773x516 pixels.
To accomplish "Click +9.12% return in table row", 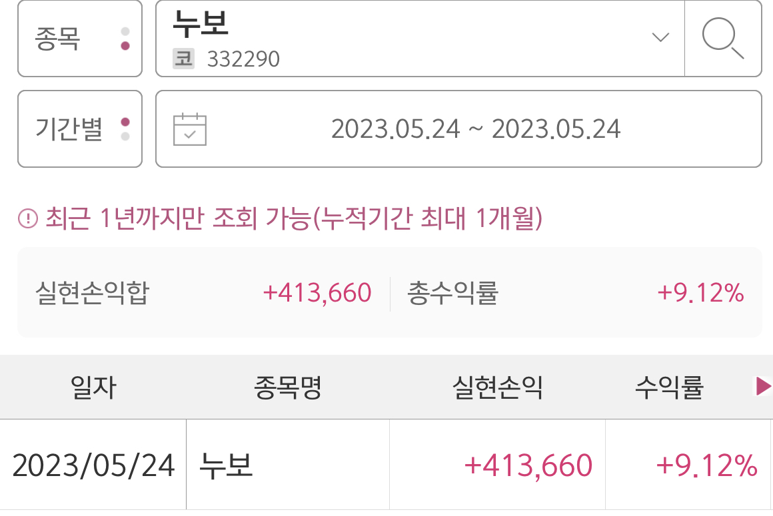I will [x=706, y=465].
